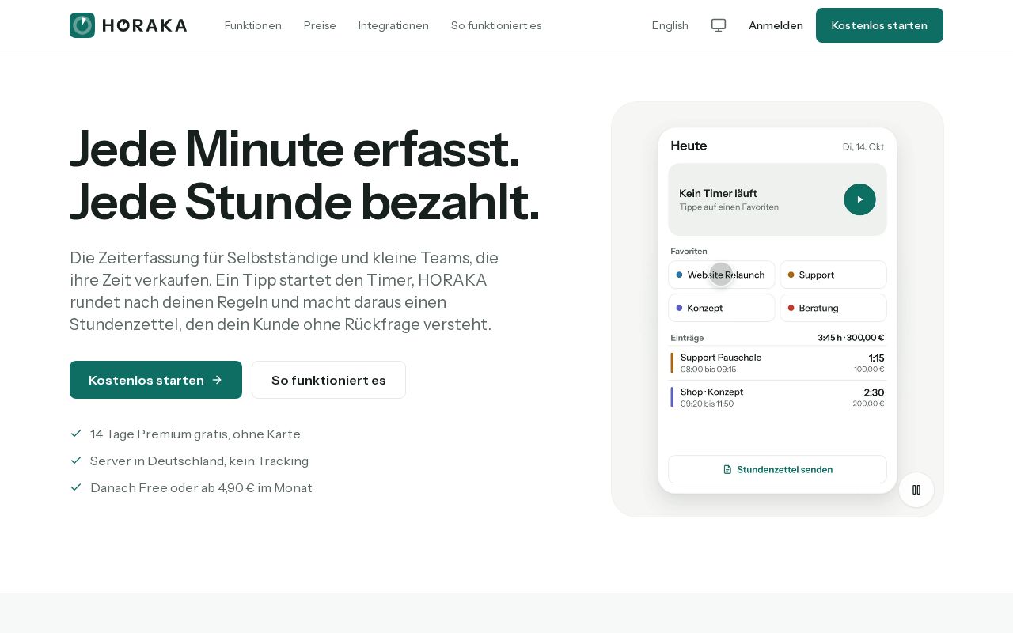The width and height of the screenshot is (1013, 633).
Task: Open the Preise page
Action: [x=320, y=25]
